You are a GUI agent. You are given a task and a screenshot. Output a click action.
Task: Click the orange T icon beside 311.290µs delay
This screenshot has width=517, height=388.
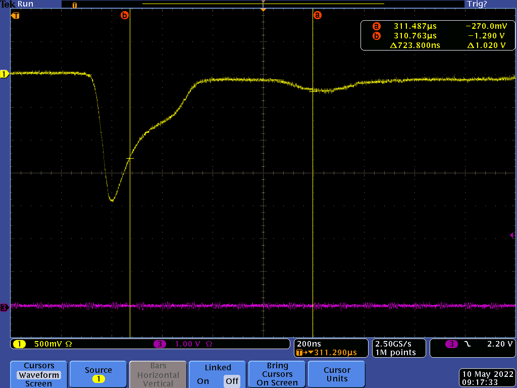[x=300, y=352]
